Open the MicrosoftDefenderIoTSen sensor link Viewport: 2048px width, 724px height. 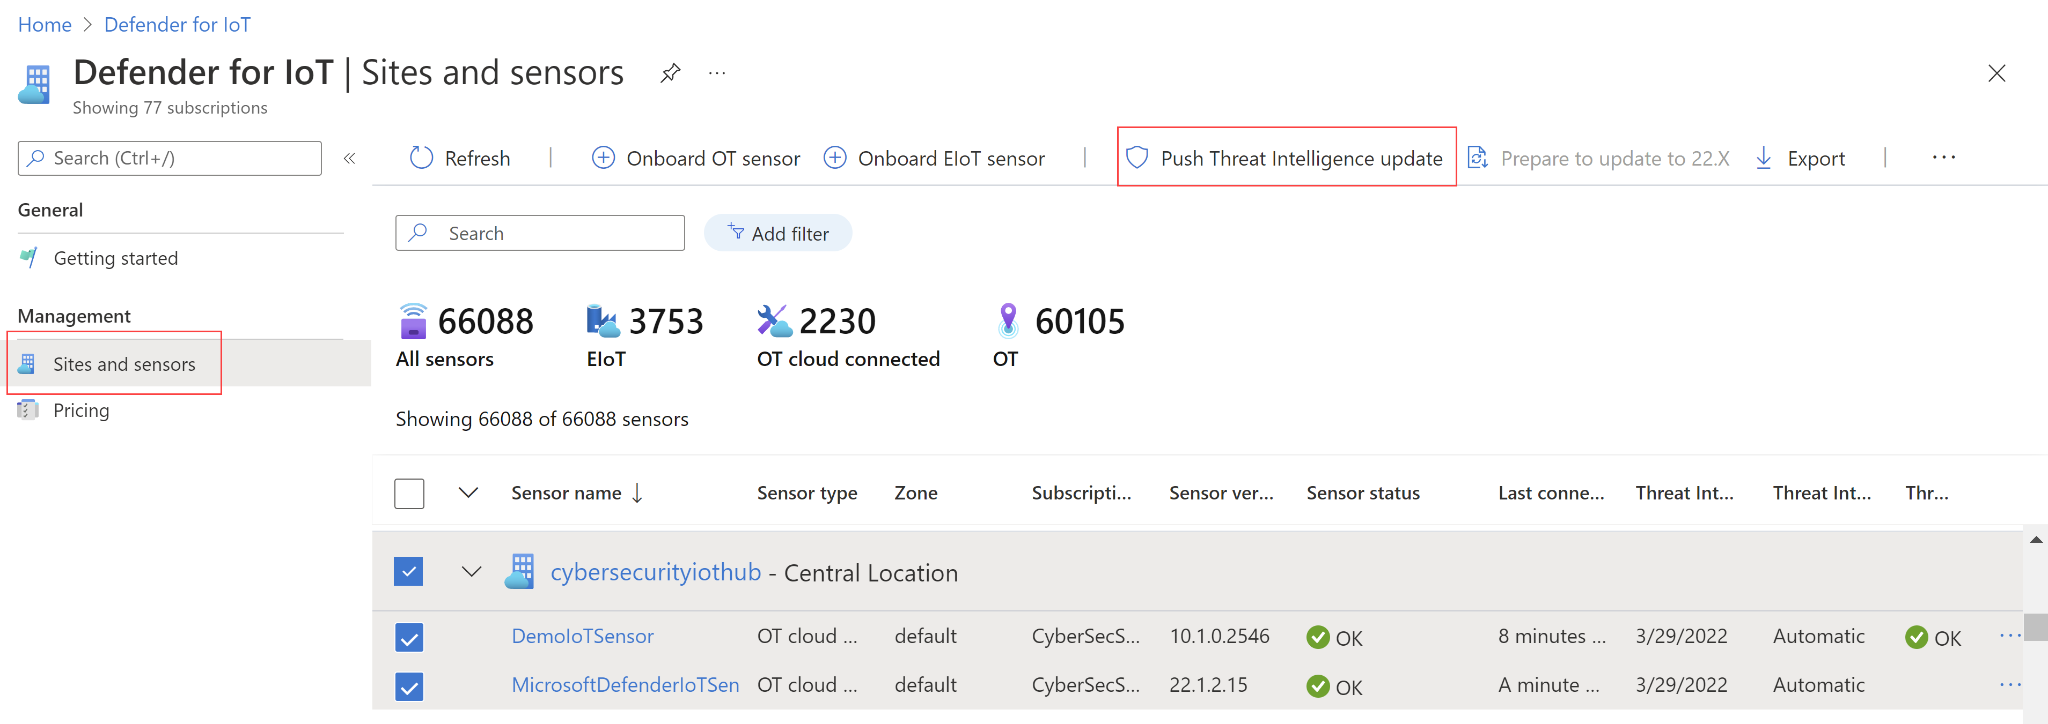(x=625, y=685)
